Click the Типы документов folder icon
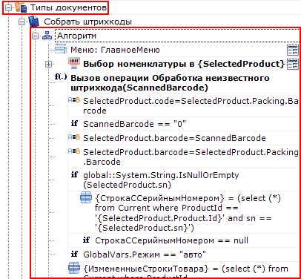This screenshot has width=301, height=279. pos(21,7)
